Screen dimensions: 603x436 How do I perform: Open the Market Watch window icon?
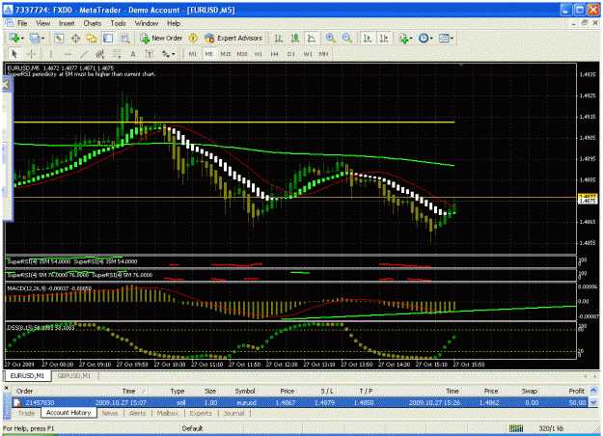(x=59, y=38)
